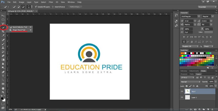Image resolution: width=218 pixels, height=111 pixels.
Task: Hide Layer 1 visibility eye
Action: [182, 97]
